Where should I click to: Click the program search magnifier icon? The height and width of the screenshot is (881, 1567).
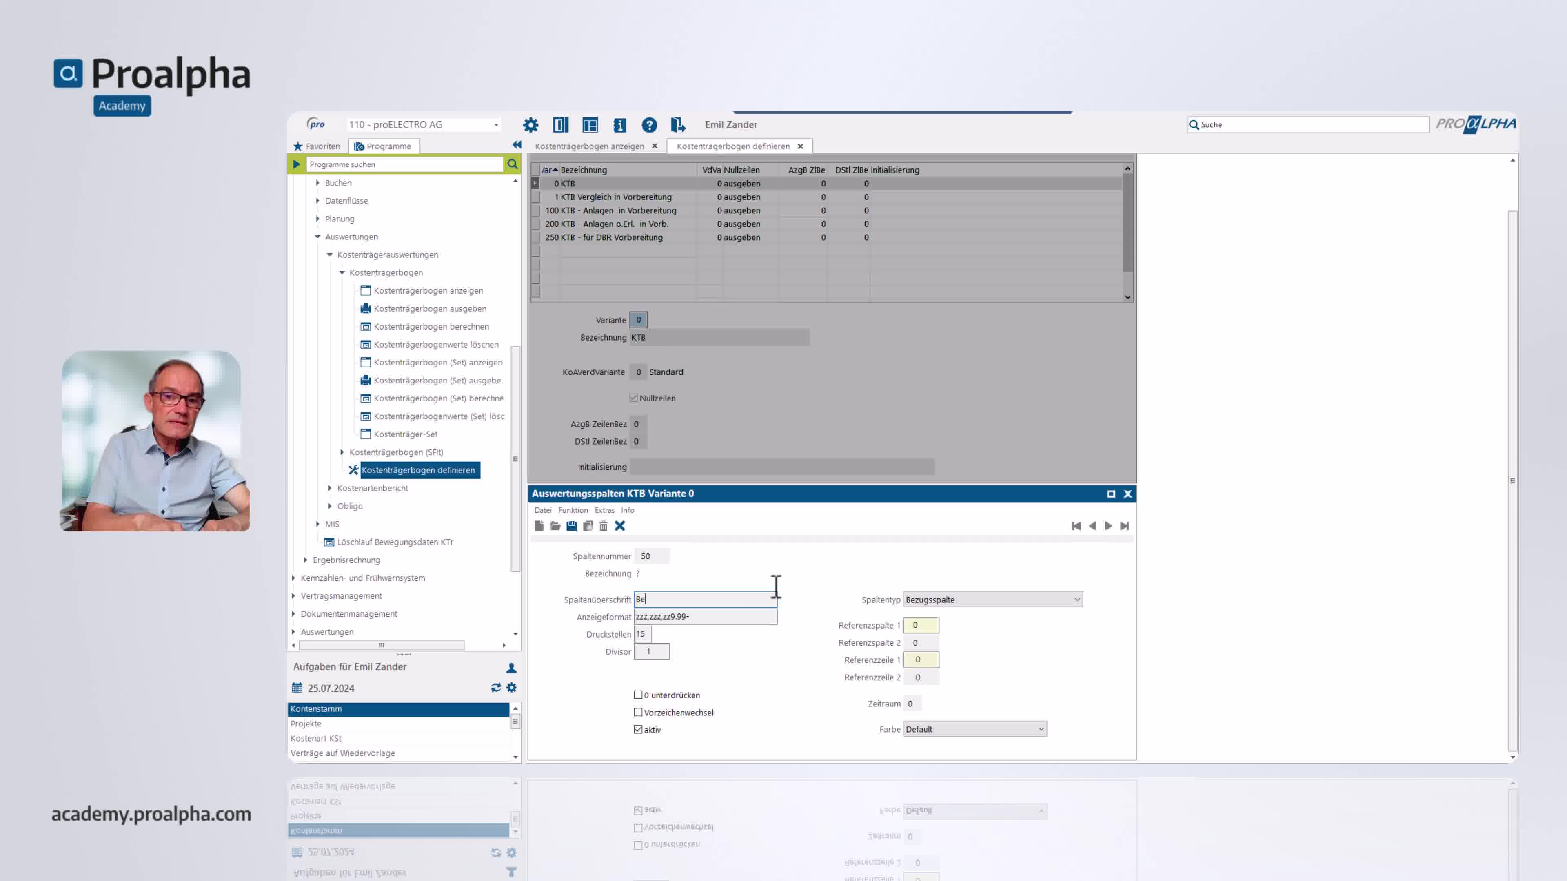pos(512,164)
